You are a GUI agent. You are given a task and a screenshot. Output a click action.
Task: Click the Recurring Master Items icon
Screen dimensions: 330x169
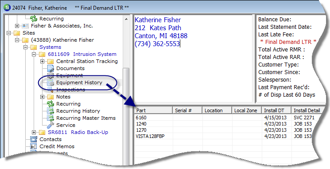(50, 118)
